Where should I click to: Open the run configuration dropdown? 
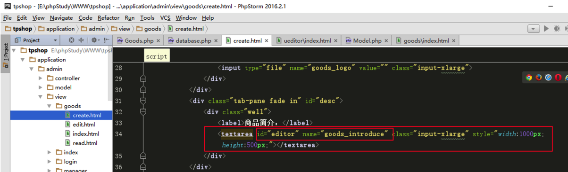tap(534, 29)
